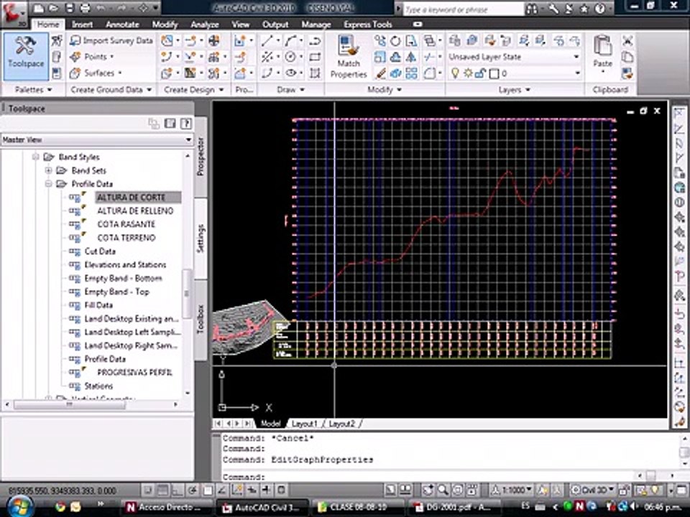
Task: Toggle Grid Display in status bar
Action: click(163, 490)
